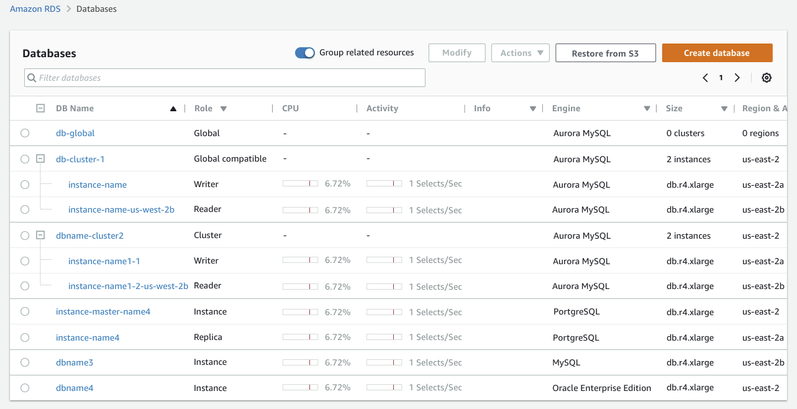Open the Engine column filter dropdown
Screen dimensions: 797x409
point(647,108)
